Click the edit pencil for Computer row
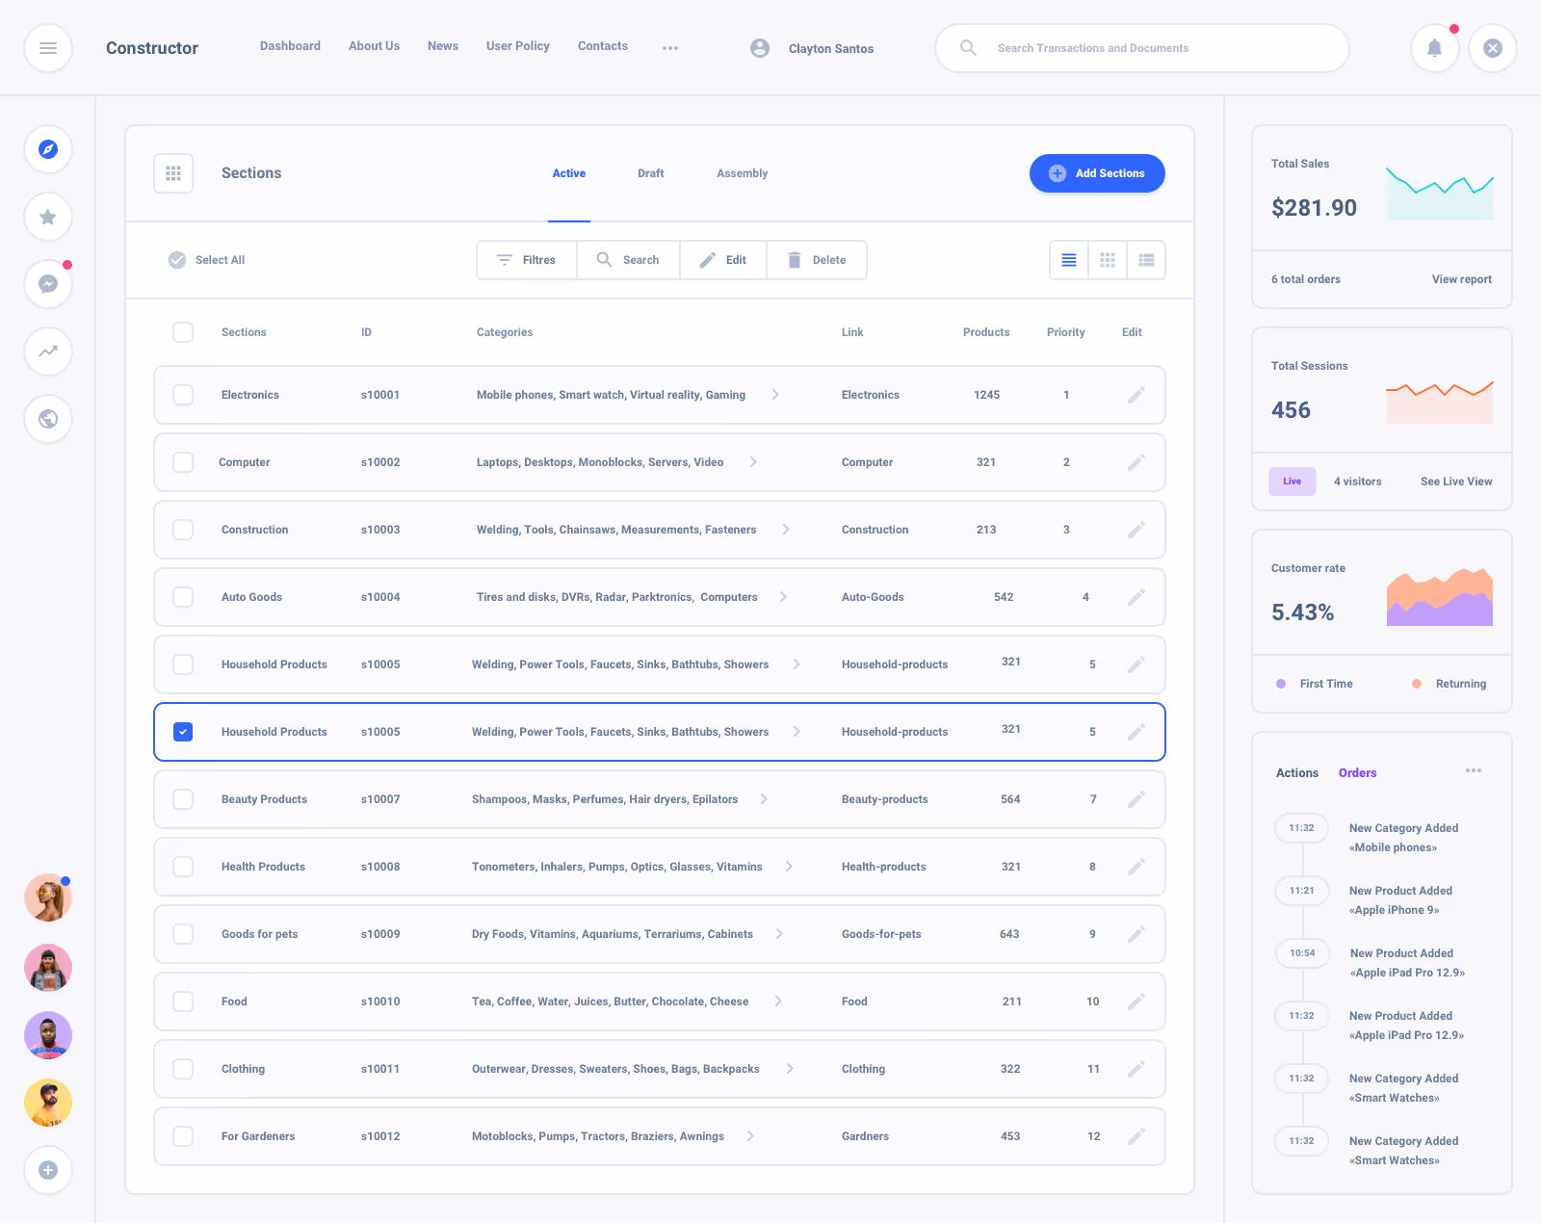The height and width of the screenshot is (1223, 1541). 1136,462
